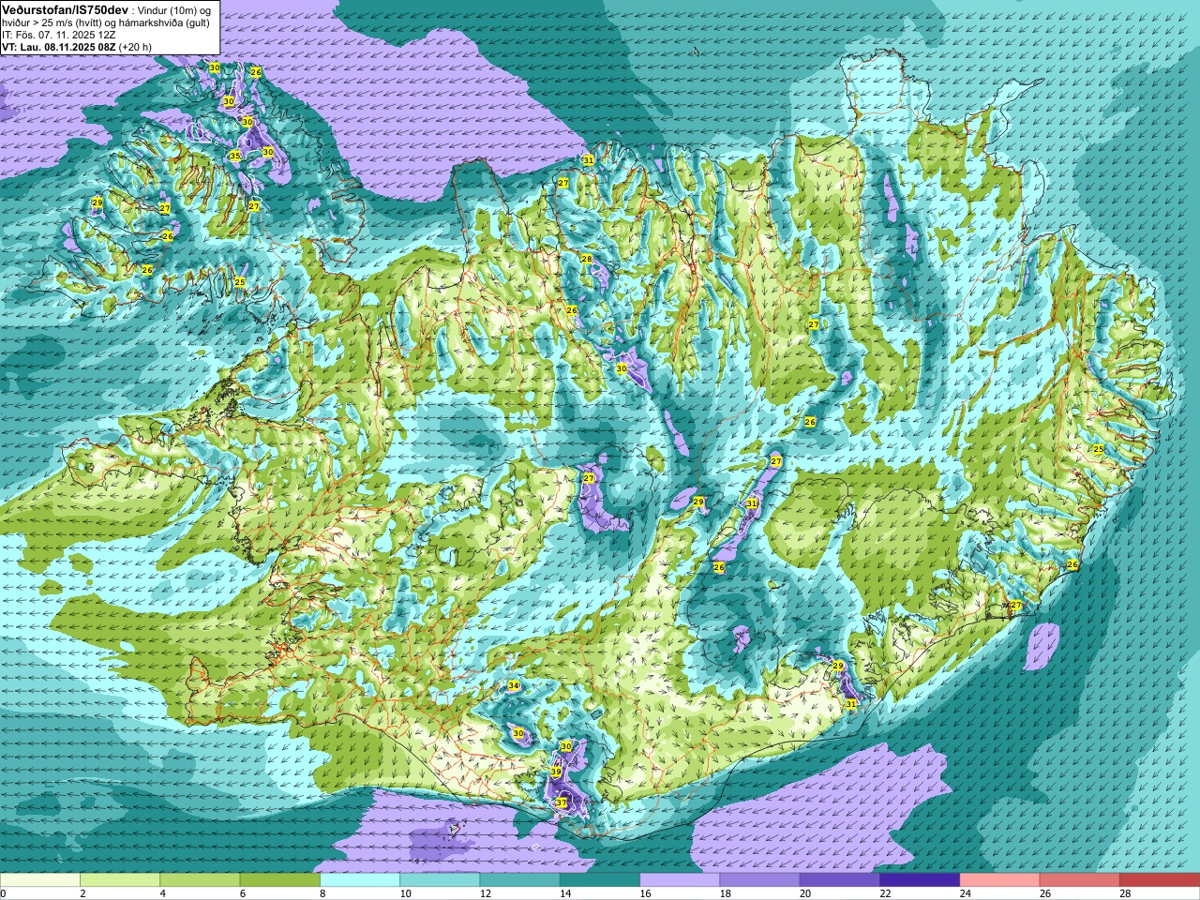Pick the 10–12 m/s legend swatch

pos(440,880)
